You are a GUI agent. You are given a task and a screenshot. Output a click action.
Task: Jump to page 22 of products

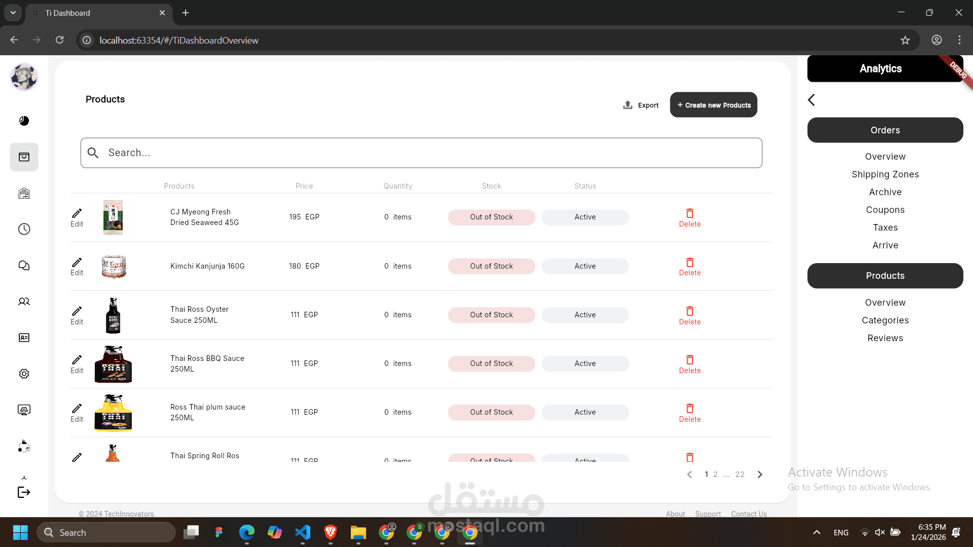click(740, 475)
